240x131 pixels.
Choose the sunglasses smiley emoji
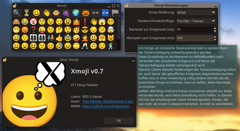[x=85, y=30]
